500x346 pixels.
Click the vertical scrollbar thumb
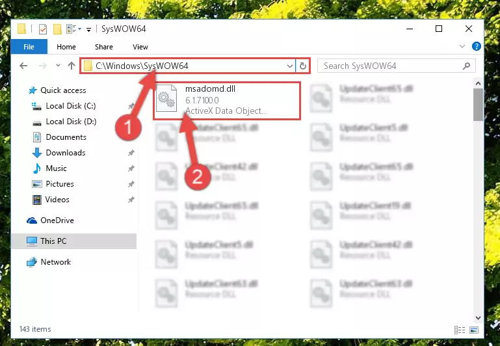(x=478, y=105)
